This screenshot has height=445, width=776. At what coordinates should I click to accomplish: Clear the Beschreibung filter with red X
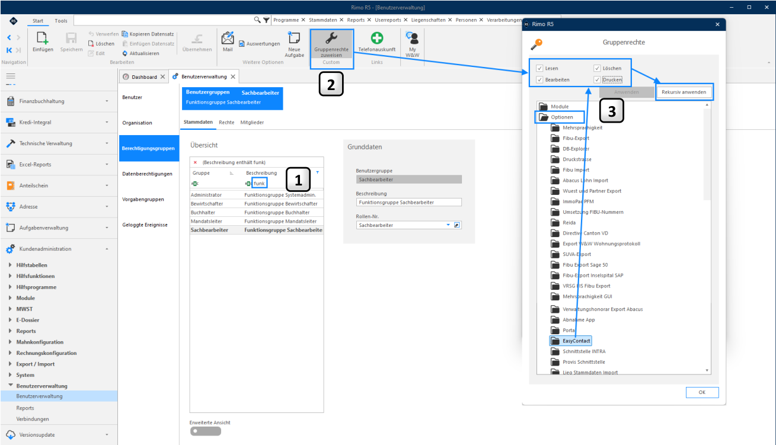[195, 162]
